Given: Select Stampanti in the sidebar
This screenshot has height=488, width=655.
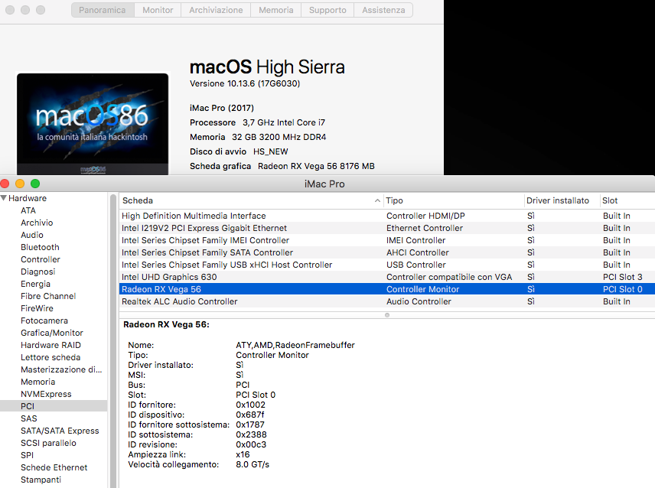Looking at the screenshot, I should pos(41,480).
